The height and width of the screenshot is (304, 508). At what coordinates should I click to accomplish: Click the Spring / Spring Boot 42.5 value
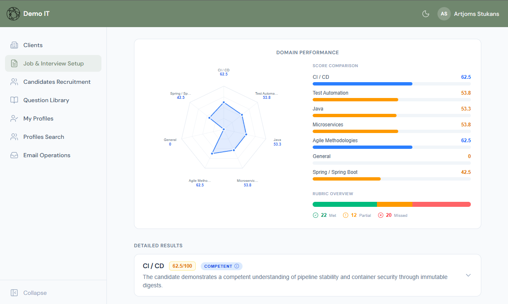466,172
